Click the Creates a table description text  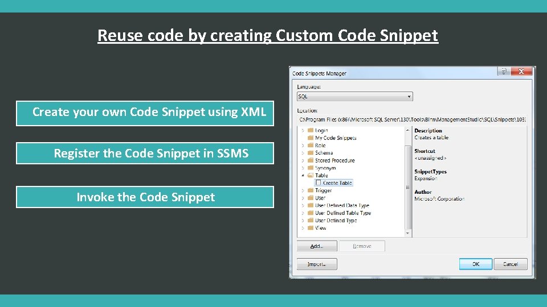pyautogui.click(x=431, y=138)
